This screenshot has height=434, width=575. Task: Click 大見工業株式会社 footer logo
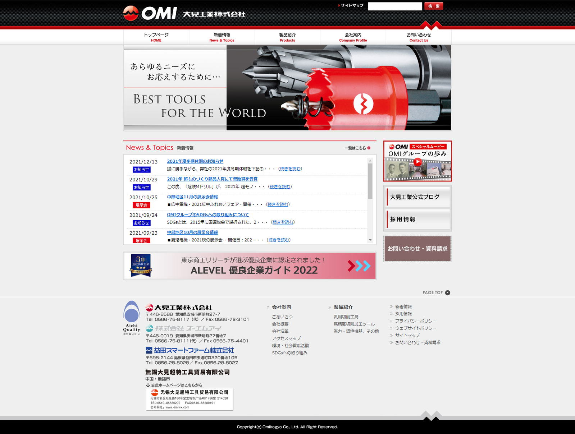tap(179, 308)
